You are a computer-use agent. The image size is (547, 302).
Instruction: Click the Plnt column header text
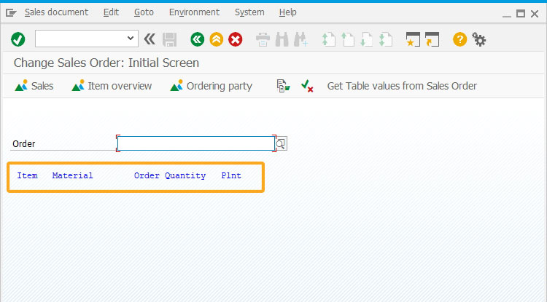231,175
